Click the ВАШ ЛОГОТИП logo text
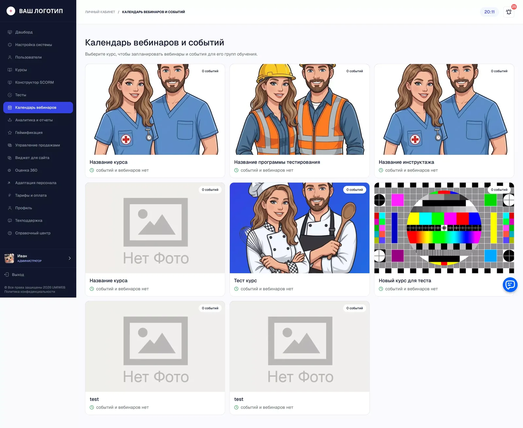This screenshot has height=428, width=523. tap(41, 11)
